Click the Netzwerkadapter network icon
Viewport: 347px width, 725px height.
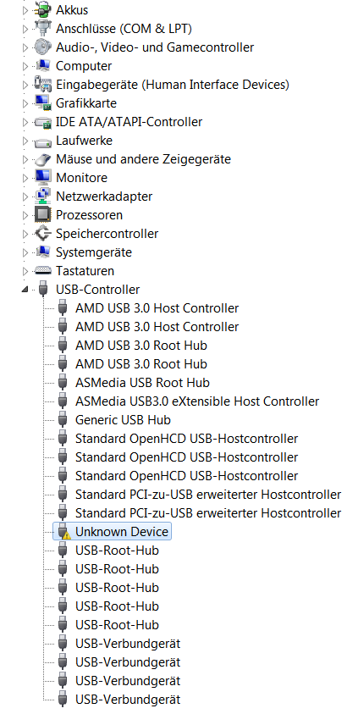[42, 196]
